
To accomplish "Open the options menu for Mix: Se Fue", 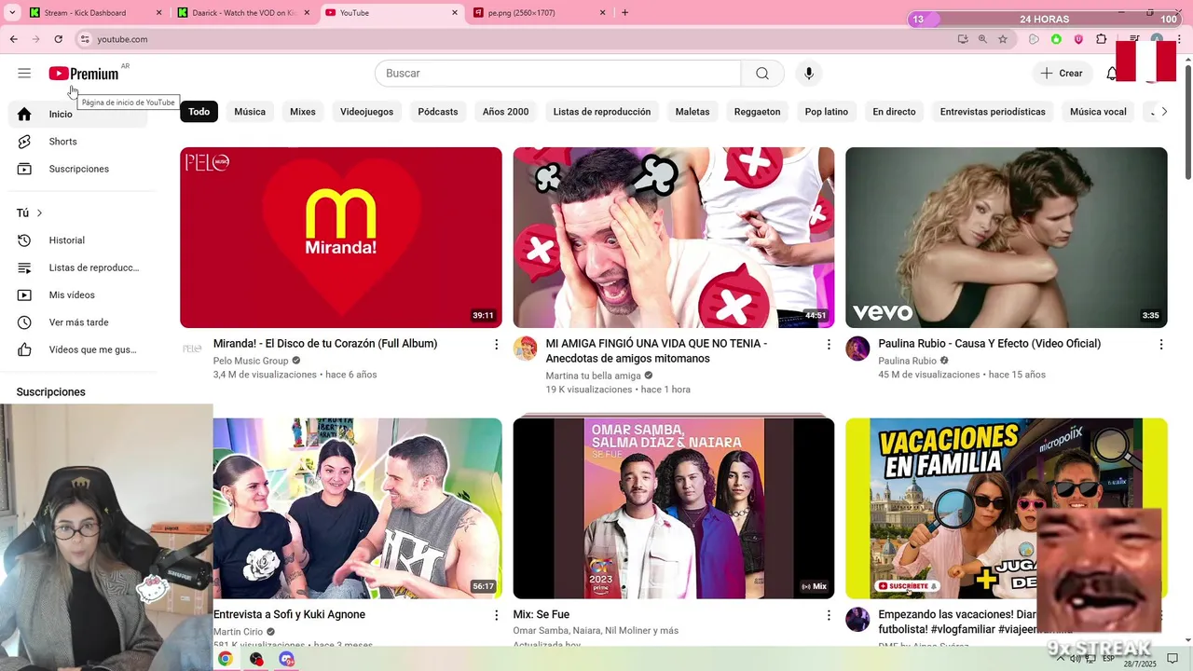I will [829, 616].
